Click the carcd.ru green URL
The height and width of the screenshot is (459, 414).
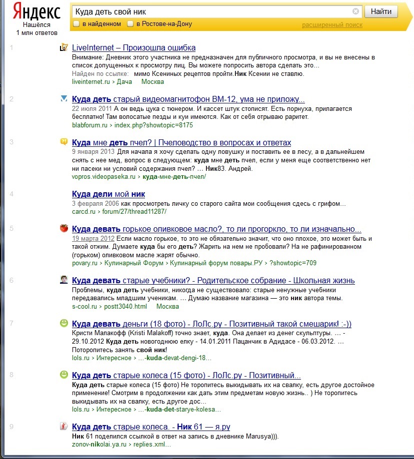tap(83, 211)
